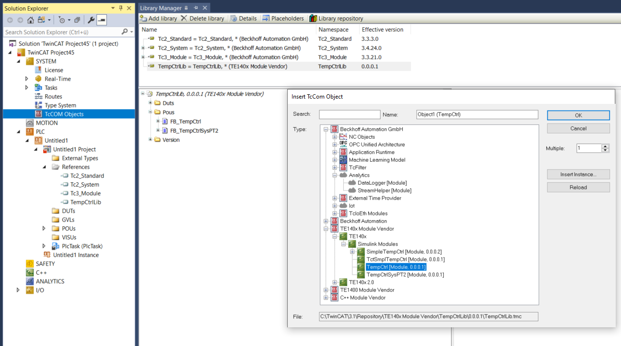Screen dimensions: 621x346
Task: Select TempCtrlLib under References
Action: click(x=86, y=202)
